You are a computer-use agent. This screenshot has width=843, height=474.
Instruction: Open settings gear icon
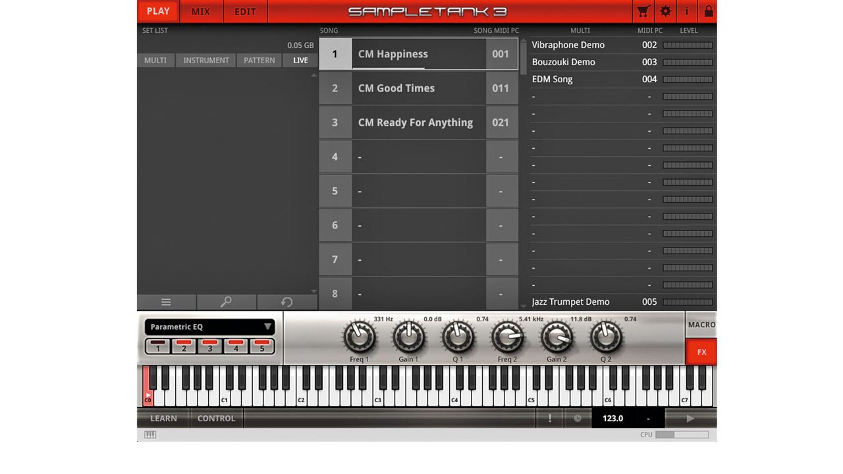pos(666,11)
